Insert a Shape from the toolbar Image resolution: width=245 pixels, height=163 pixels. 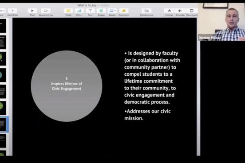tap(101, 11)
